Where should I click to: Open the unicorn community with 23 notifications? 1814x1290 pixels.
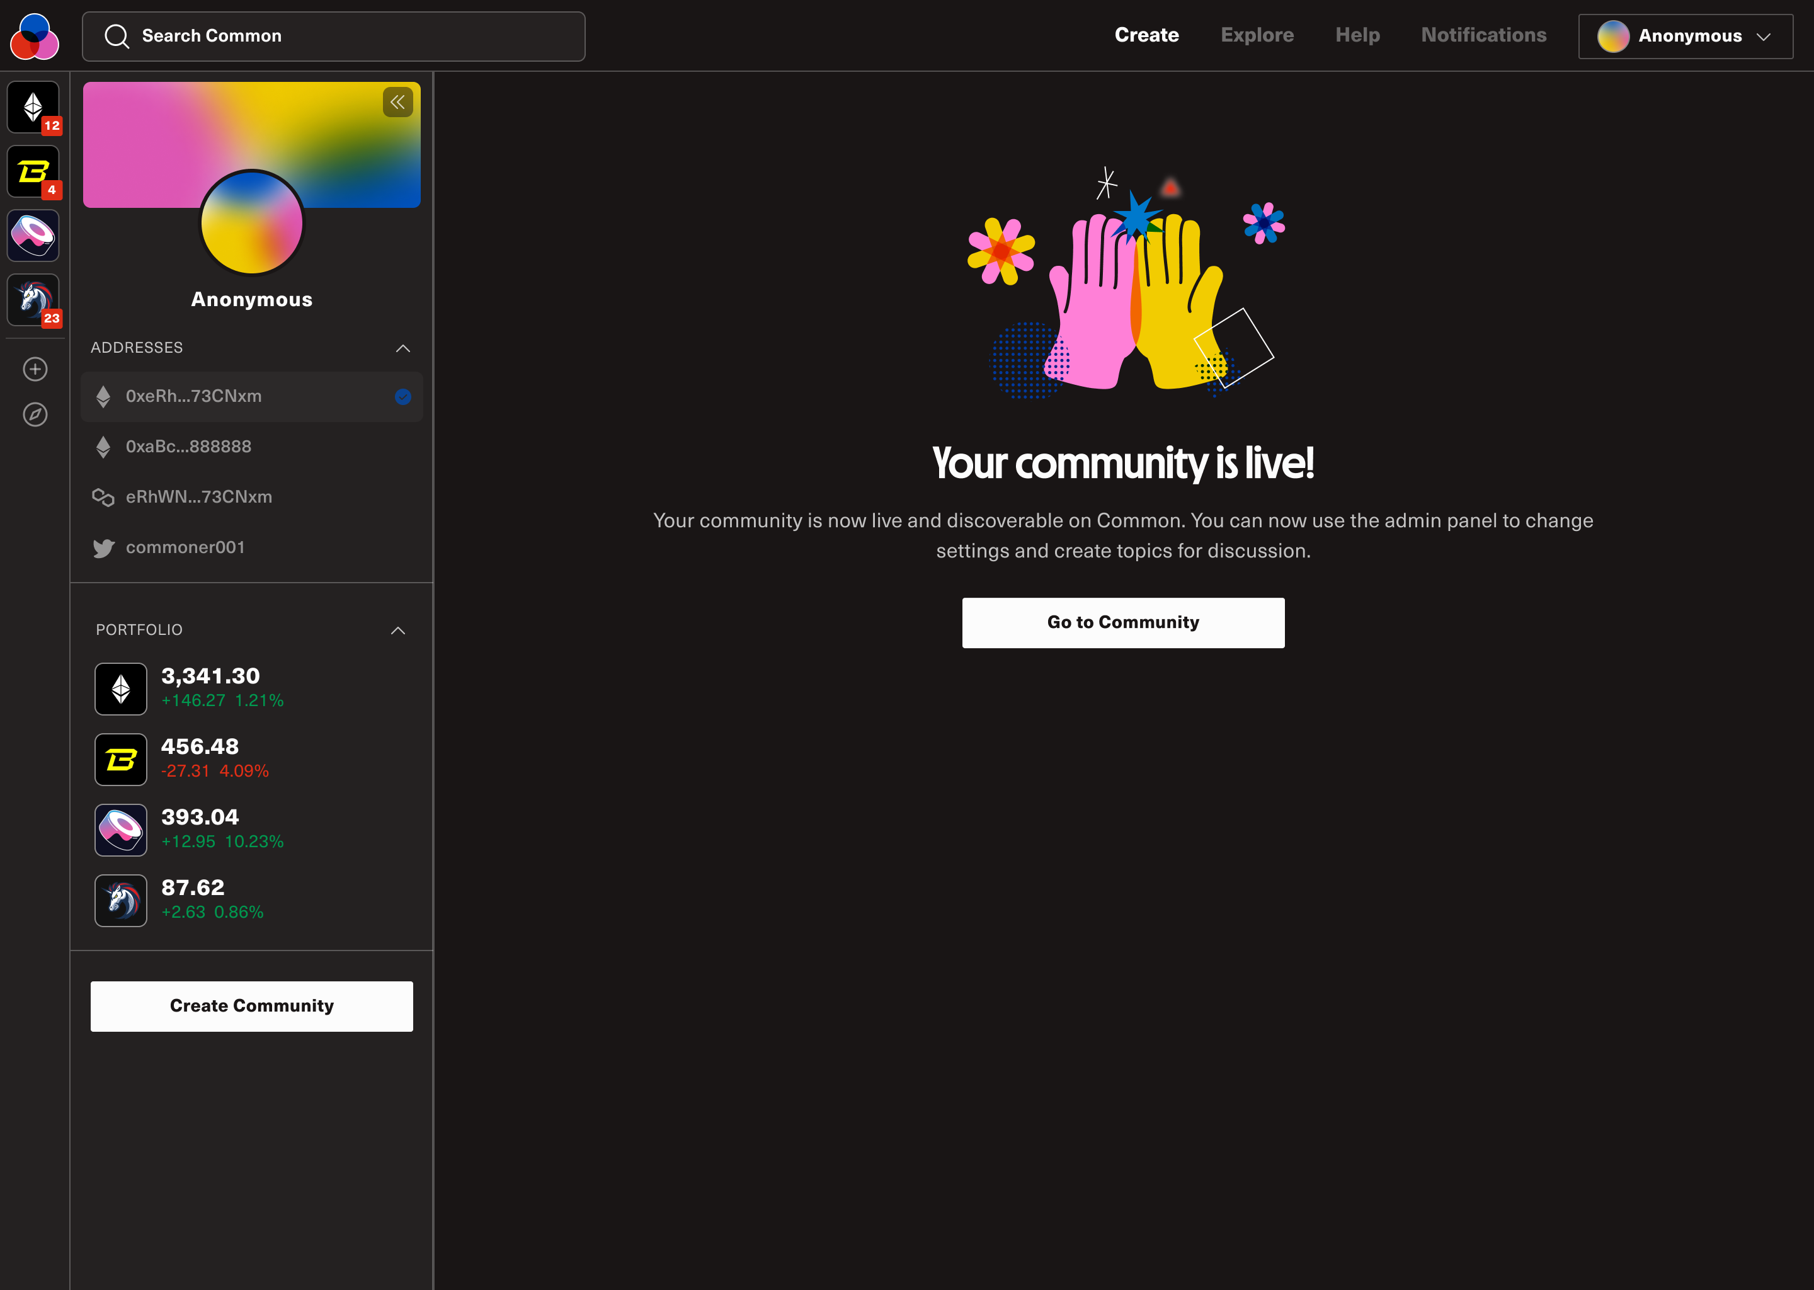click(x=33, y=299)
